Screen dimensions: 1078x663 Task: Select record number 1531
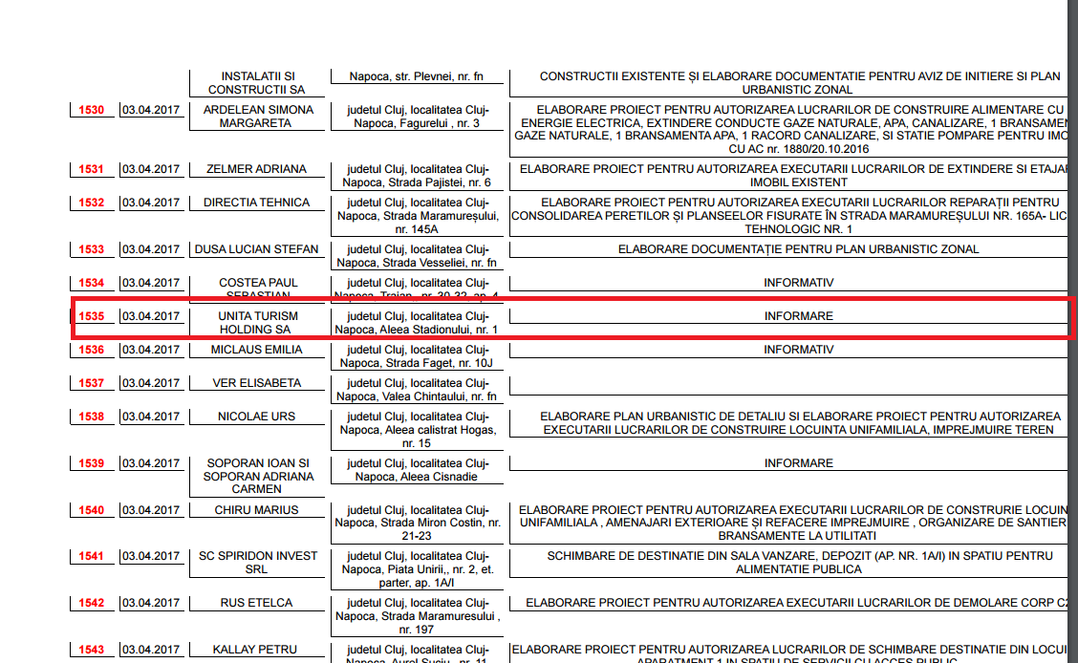(x=92, y=169)
